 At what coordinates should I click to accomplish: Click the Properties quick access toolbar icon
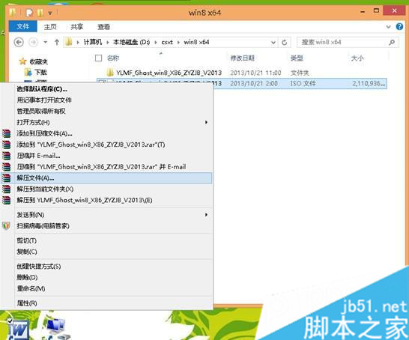click(x=29, y=12)
